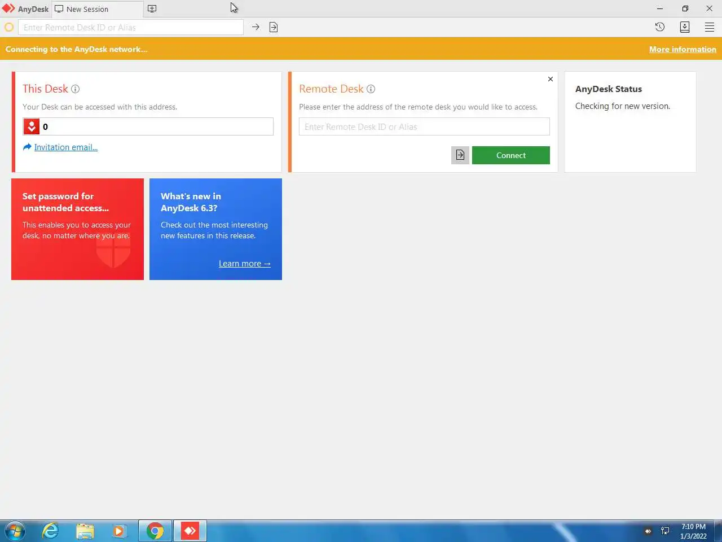Click the AnyDesk tray icon
Viewport: 722px width, 542px height.
[648, 531]
